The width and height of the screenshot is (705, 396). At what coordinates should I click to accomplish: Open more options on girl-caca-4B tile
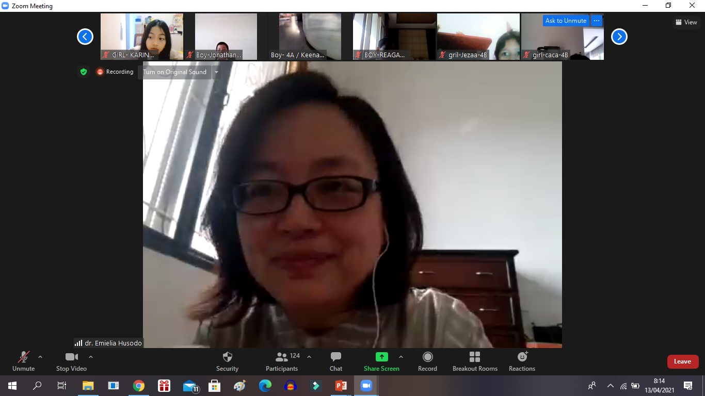coord(597,21)
